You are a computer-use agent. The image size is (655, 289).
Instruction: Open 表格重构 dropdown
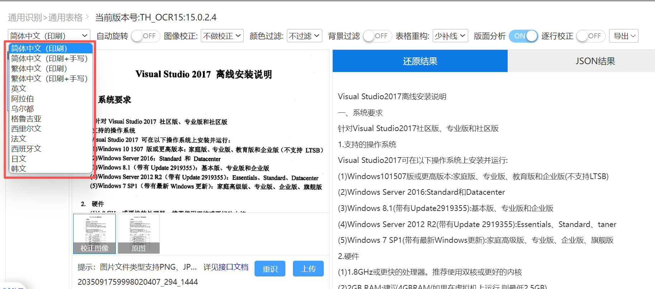pyautogui.click(x=450, y=36)
